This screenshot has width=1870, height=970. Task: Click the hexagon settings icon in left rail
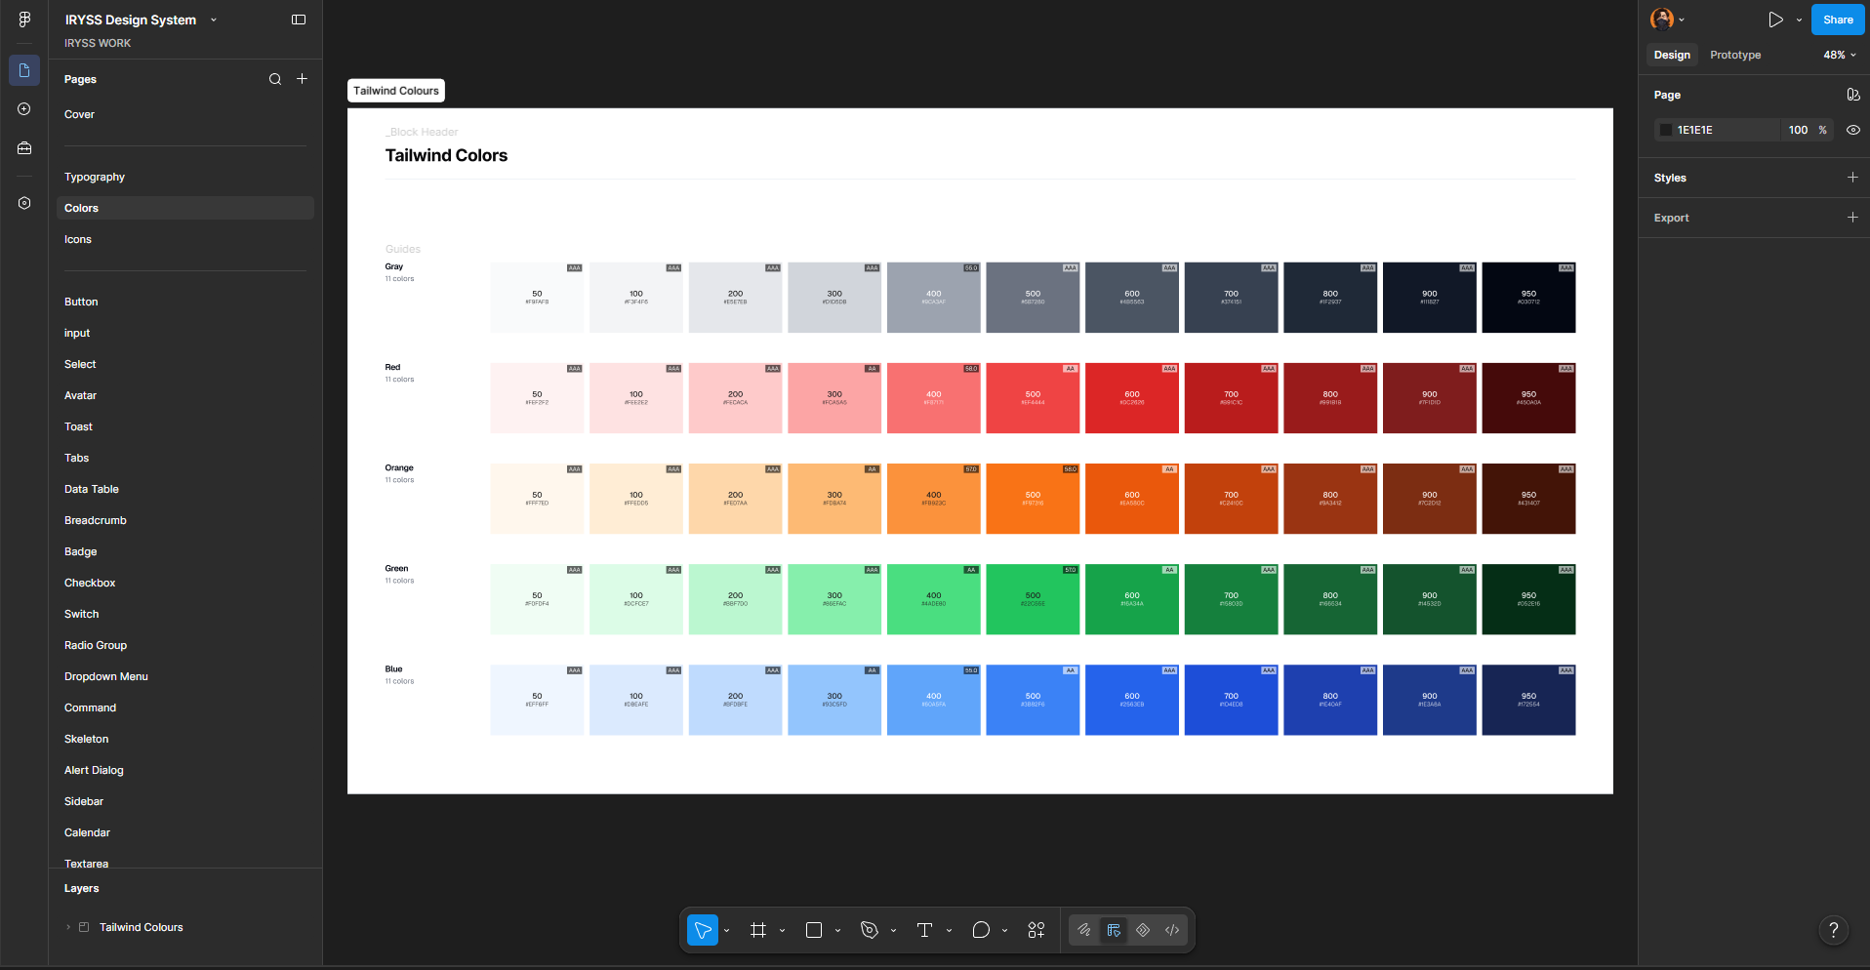(x=24, y=203)
